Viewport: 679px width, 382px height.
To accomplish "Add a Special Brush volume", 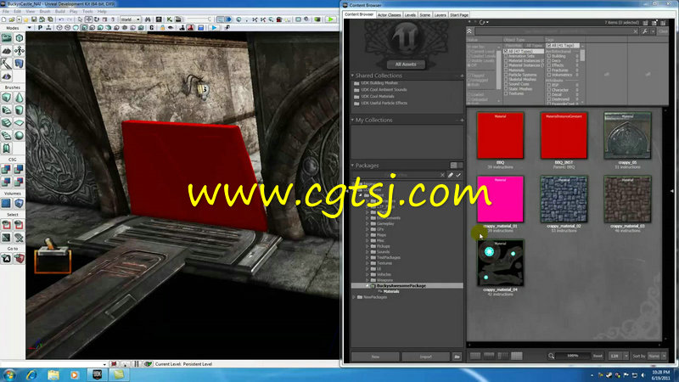I will pyautogui.click(x=7, y=203).
